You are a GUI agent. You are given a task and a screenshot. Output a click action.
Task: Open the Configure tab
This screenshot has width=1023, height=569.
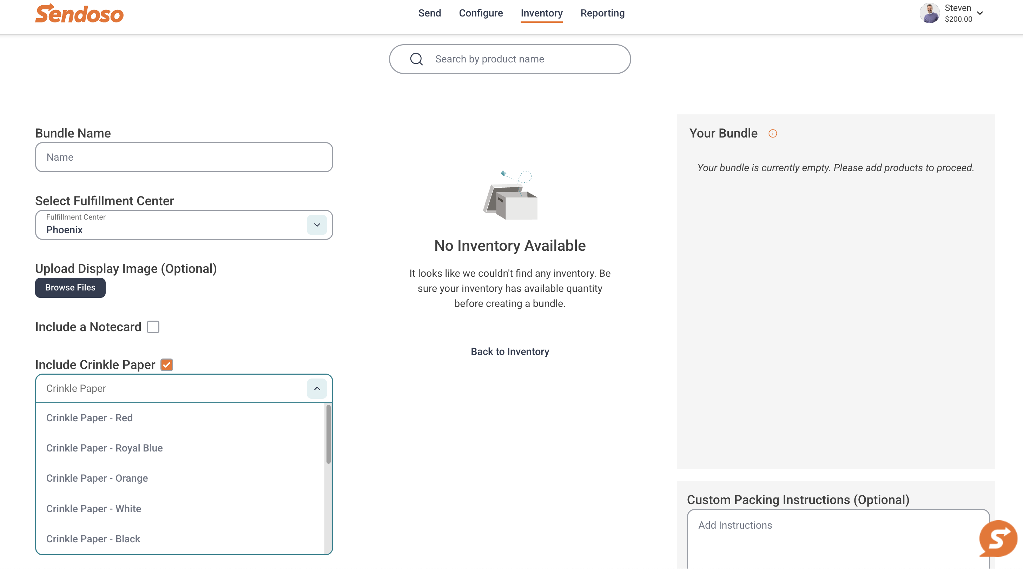(x=481, y=13)
